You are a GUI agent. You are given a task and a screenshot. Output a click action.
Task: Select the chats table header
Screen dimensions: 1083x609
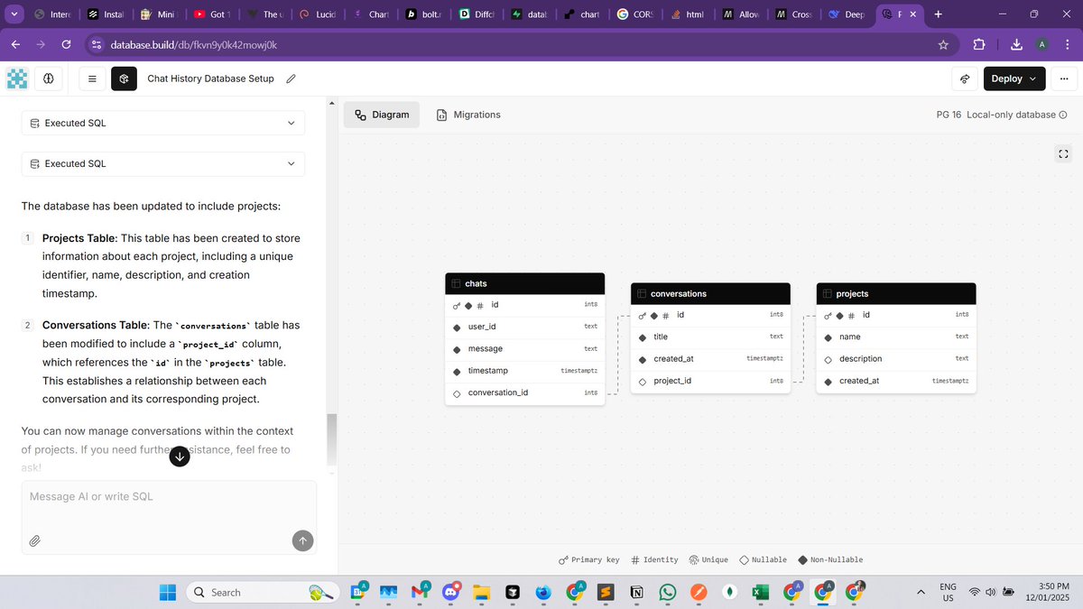[525, 283]
